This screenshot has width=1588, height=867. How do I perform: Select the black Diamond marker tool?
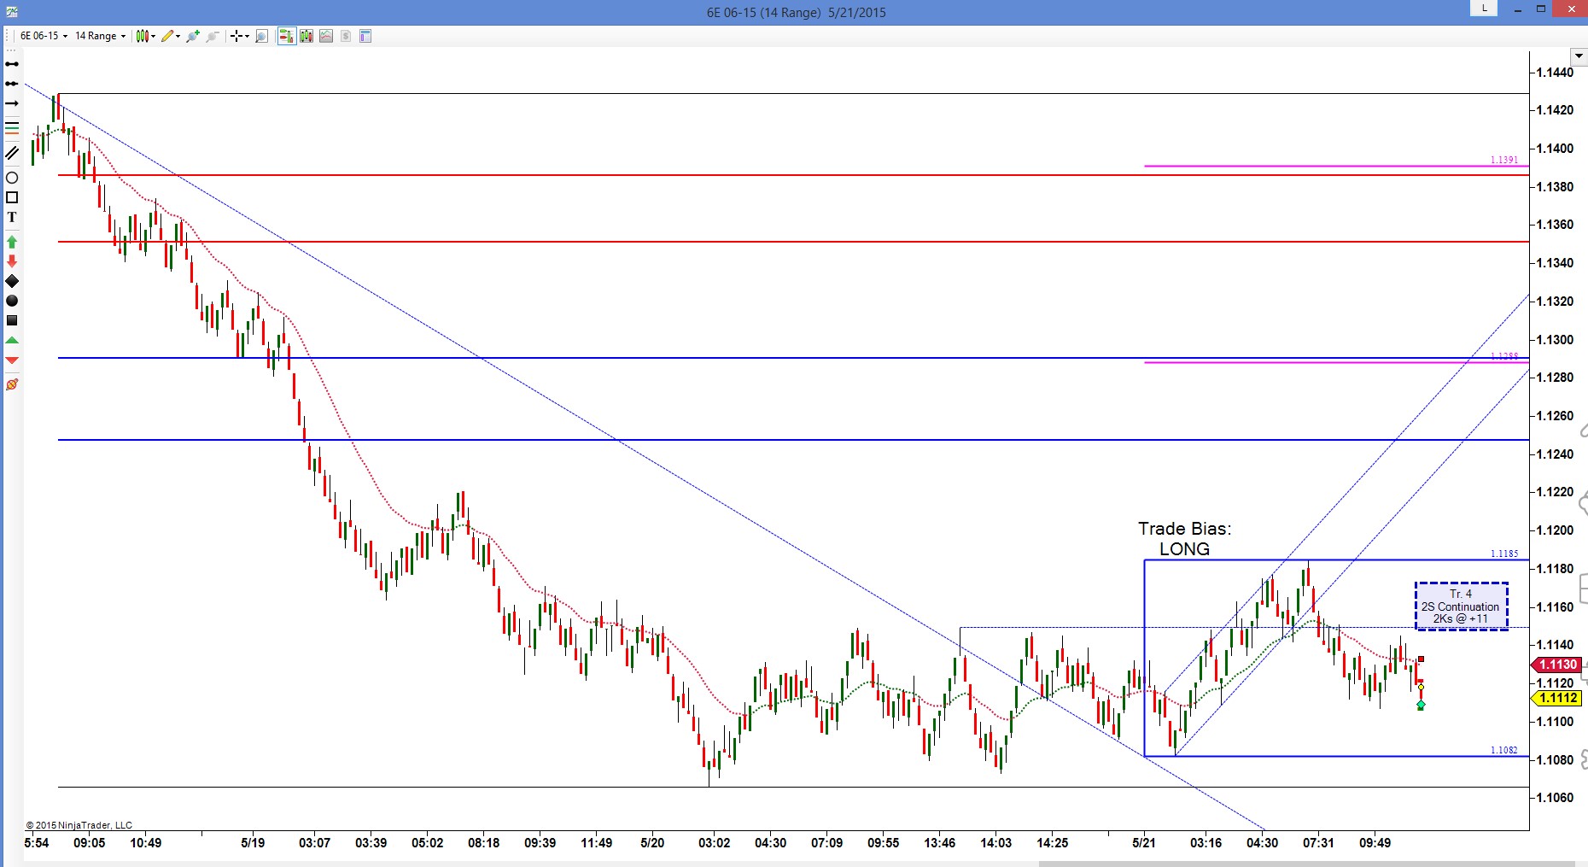12,281
